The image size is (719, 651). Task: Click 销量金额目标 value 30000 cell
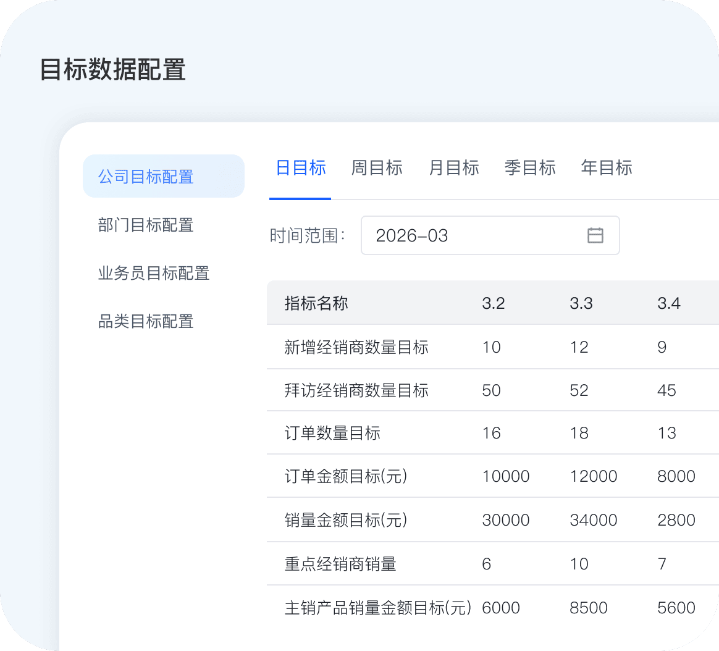coord(505,520)
